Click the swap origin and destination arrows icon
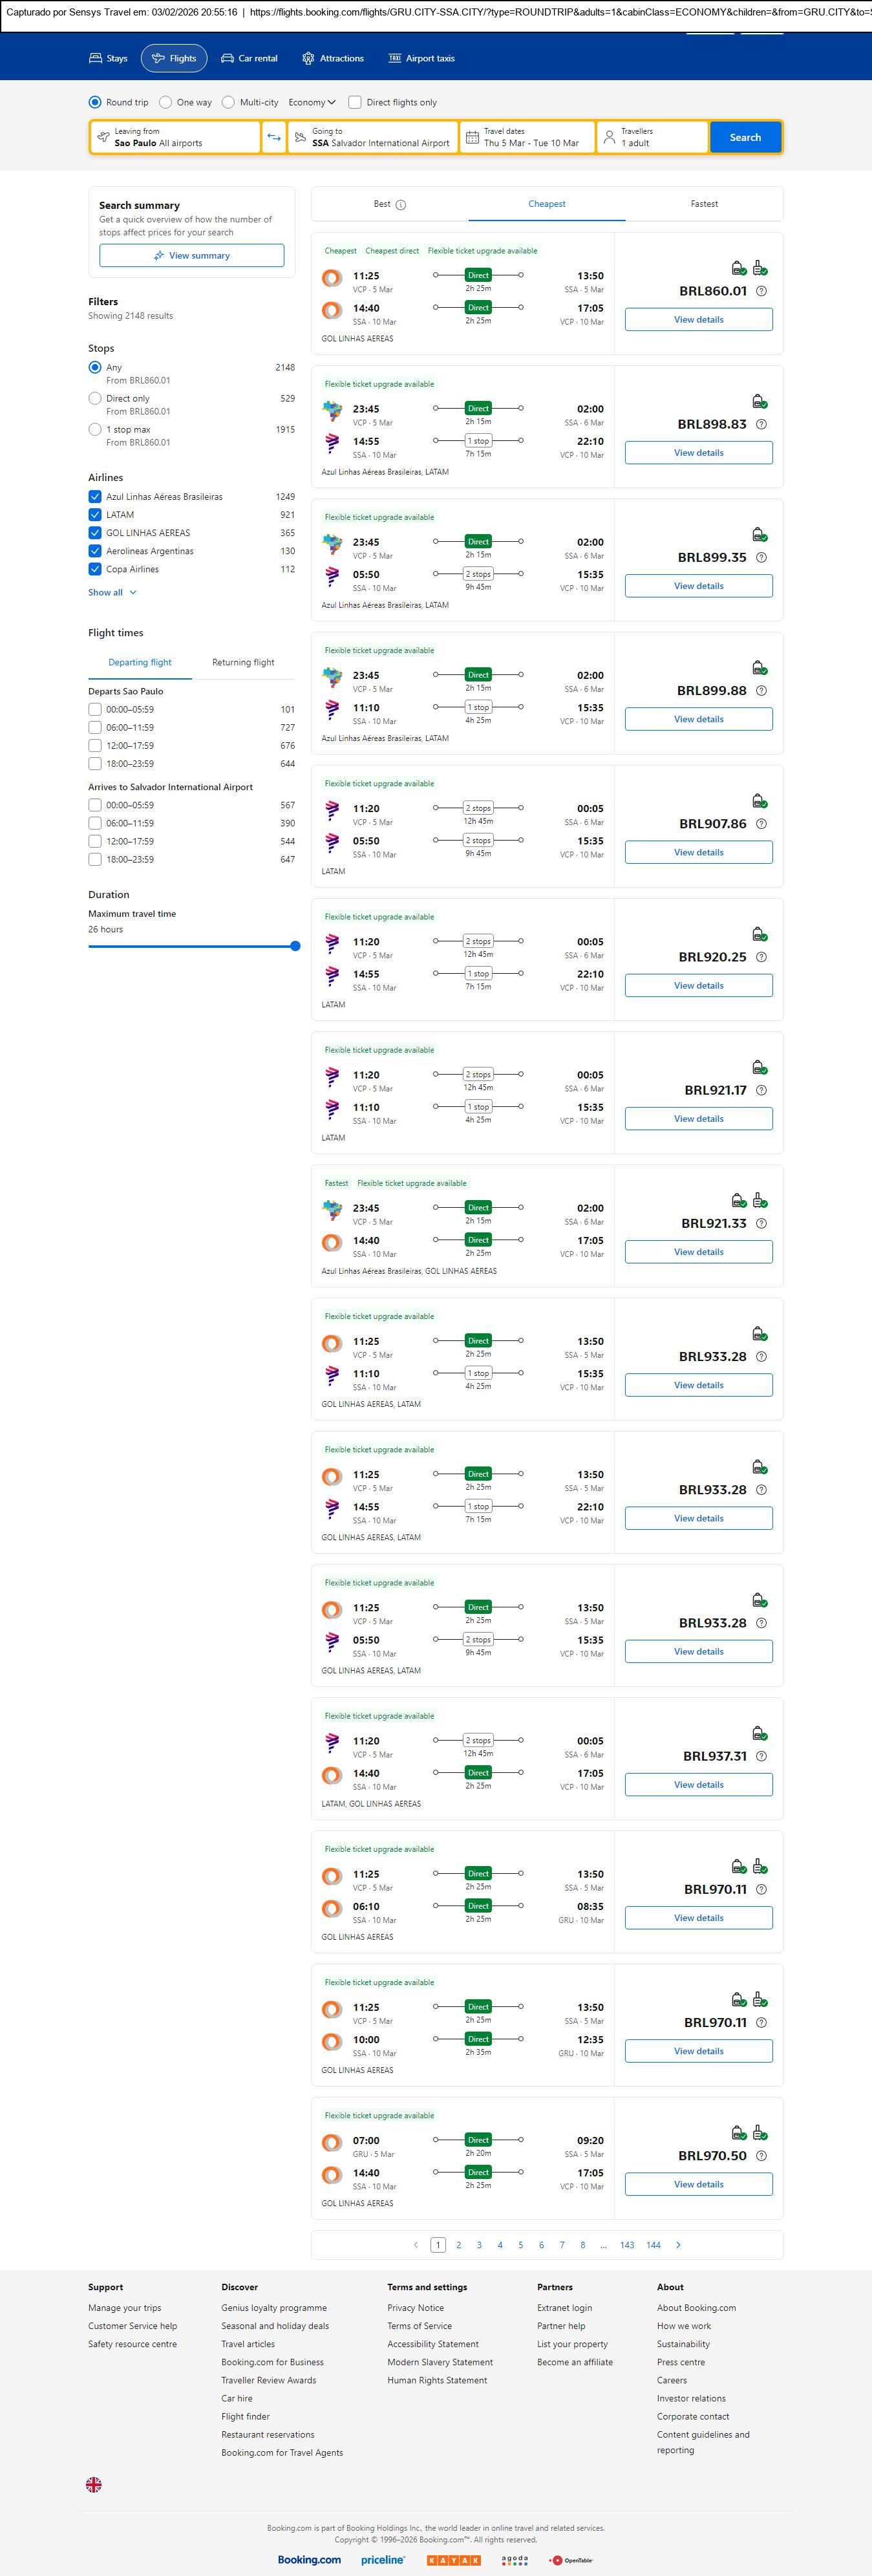 (x=273, y=137)
